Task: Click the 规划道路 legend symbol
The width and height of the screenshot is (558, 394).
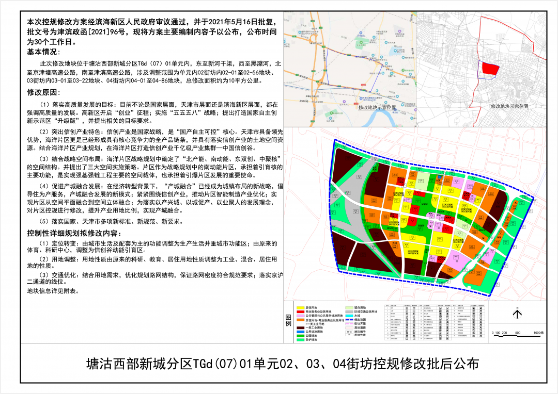Action: click(x=349, y=328)
